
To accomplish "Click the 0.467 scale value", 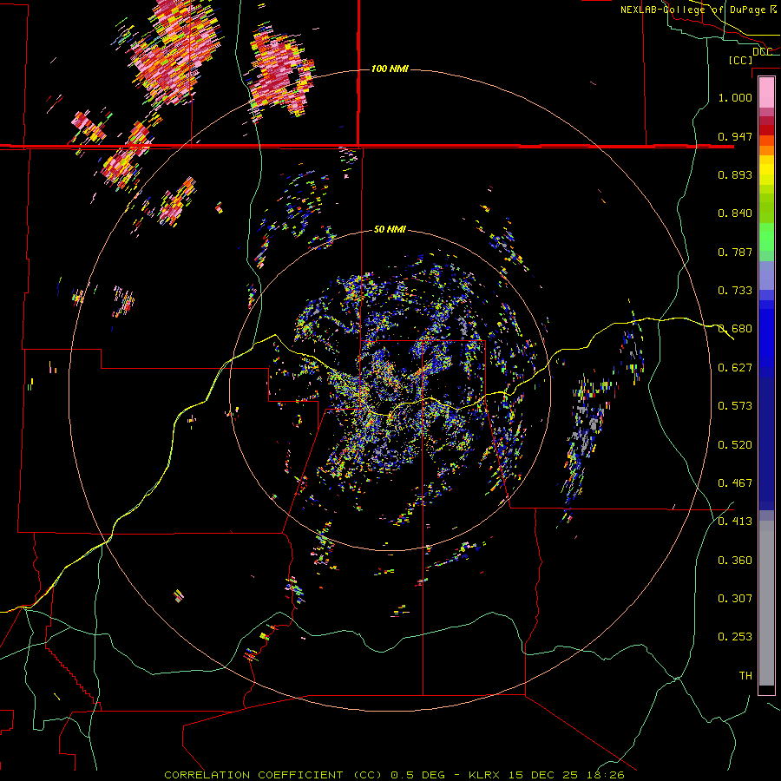I will pos(735,483).
